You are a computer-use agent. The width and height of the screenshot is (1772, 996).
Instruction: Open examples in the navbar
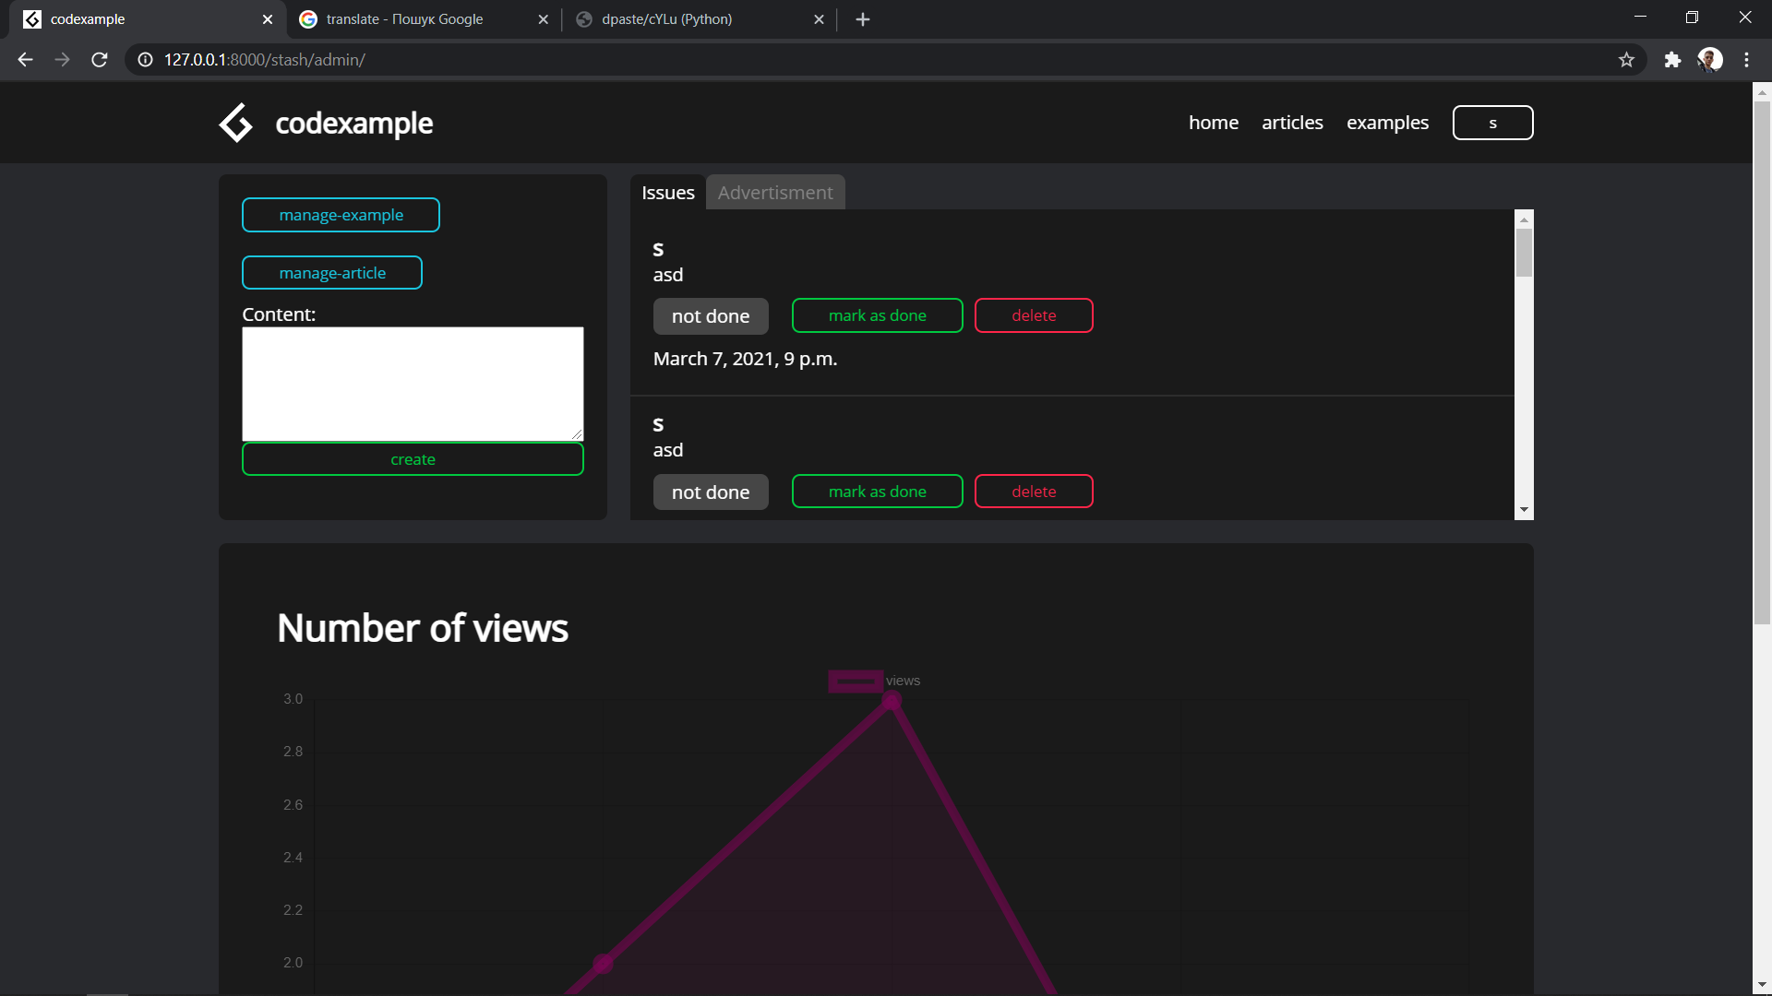1387,123
